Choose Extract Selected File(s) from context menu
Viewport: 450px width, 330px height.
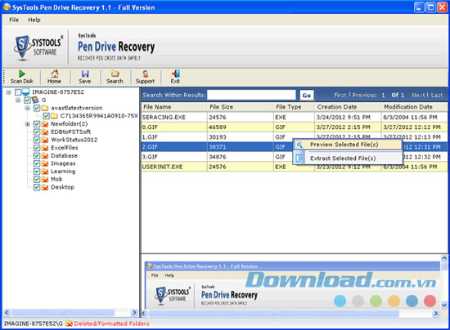click(x=348, y=158)
